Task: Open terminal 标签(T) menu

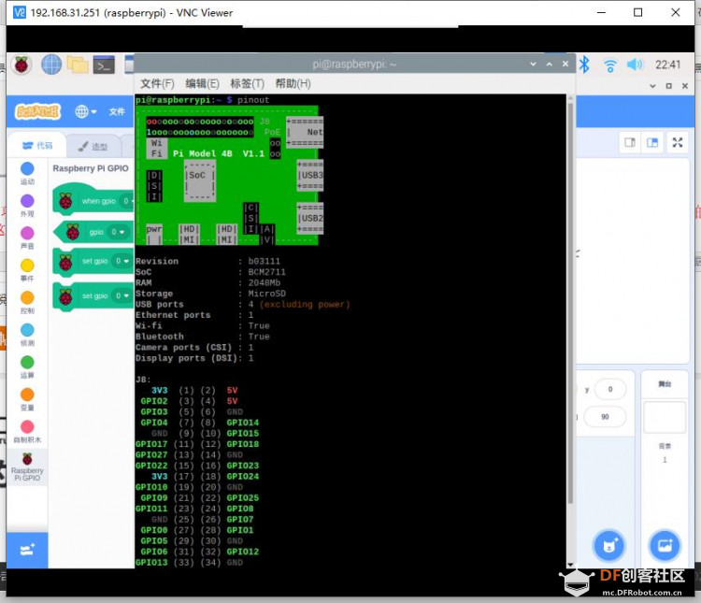Action: pos(248,83)
